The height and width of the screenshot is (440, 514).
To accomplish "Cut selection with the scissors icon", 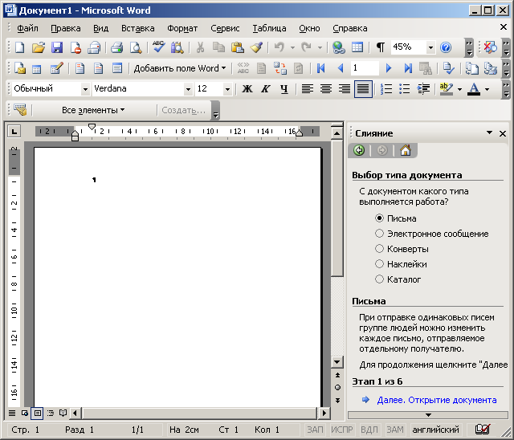I will 200,48.
